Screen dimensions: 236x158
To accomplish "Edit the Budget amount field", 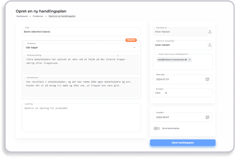I will tap(186, 93).
